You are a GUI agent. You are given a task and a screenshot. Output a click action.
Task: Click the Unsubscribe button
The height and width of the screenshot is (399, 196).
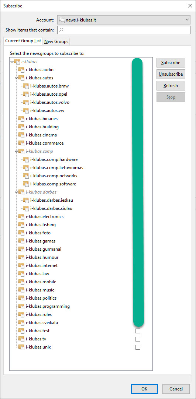pos(171,74)
